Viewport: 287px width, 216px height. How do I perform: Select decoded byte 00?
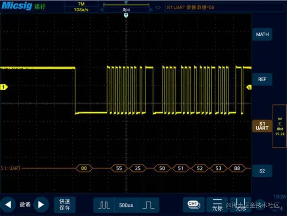click(84, 168)
